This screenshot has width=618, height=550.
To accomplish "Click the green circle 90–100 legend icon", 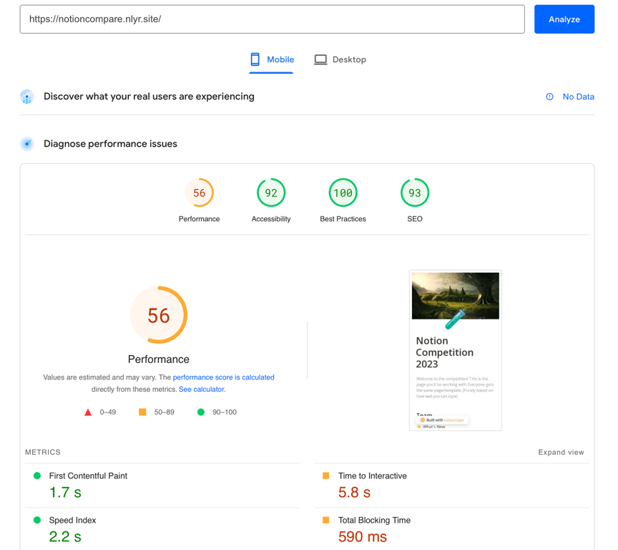I will click(x=201, y=412).
